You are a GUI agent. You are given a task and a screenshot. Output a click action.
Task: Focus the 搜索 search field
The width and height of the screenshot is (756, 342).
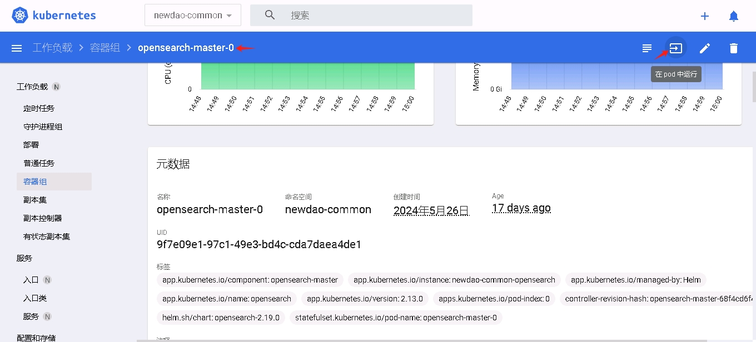(x=361, y=15)
